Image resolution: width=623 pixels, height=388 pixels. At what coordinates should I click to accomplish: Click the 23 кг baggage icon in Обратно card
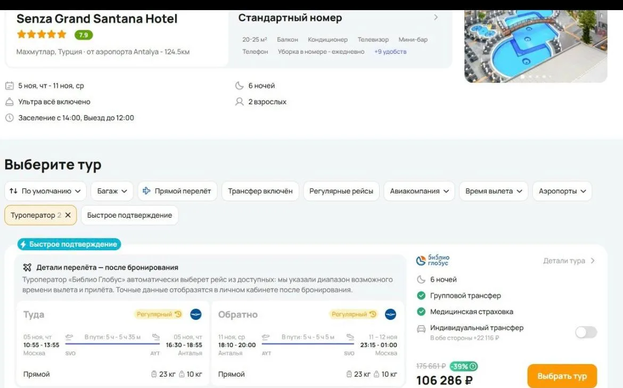click(x=349, y=374)
